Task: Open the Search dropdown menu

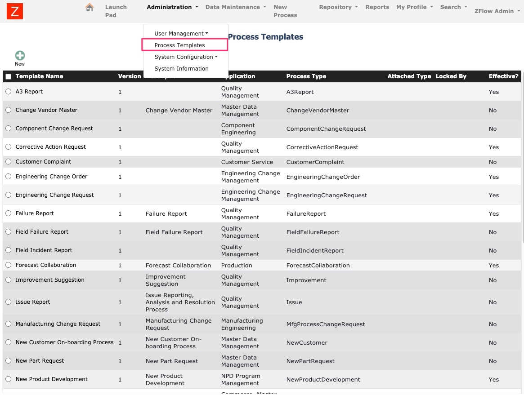Action: [x=453, y=7]
